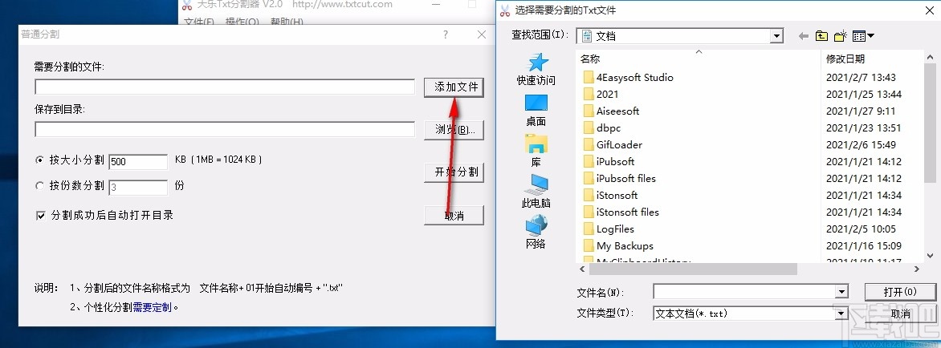Screen dimensions: 941x348
Task: Open Network (网络) location
Action: [x=536, y=233]
